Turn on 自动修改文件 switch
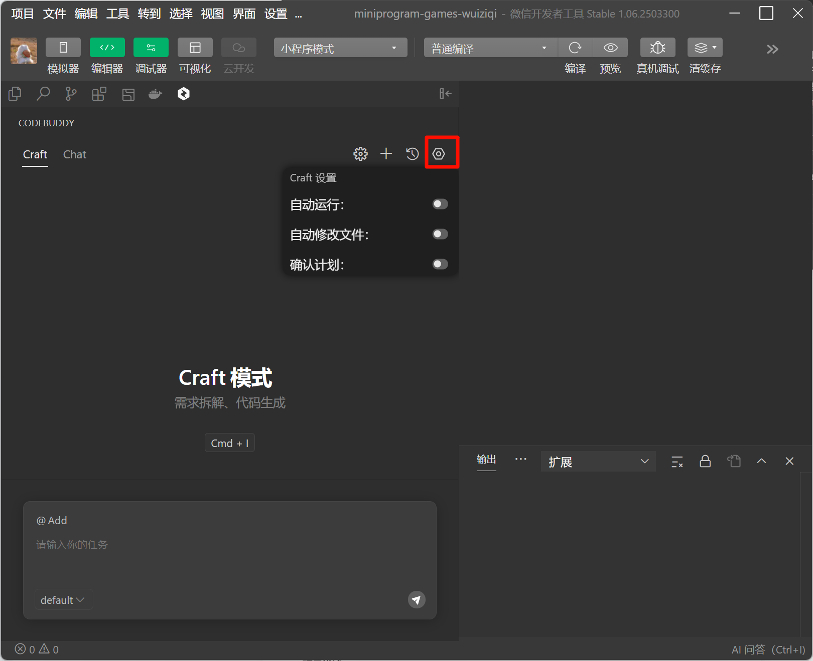Viewport: 813px width, 661px height. click(440, 234)
